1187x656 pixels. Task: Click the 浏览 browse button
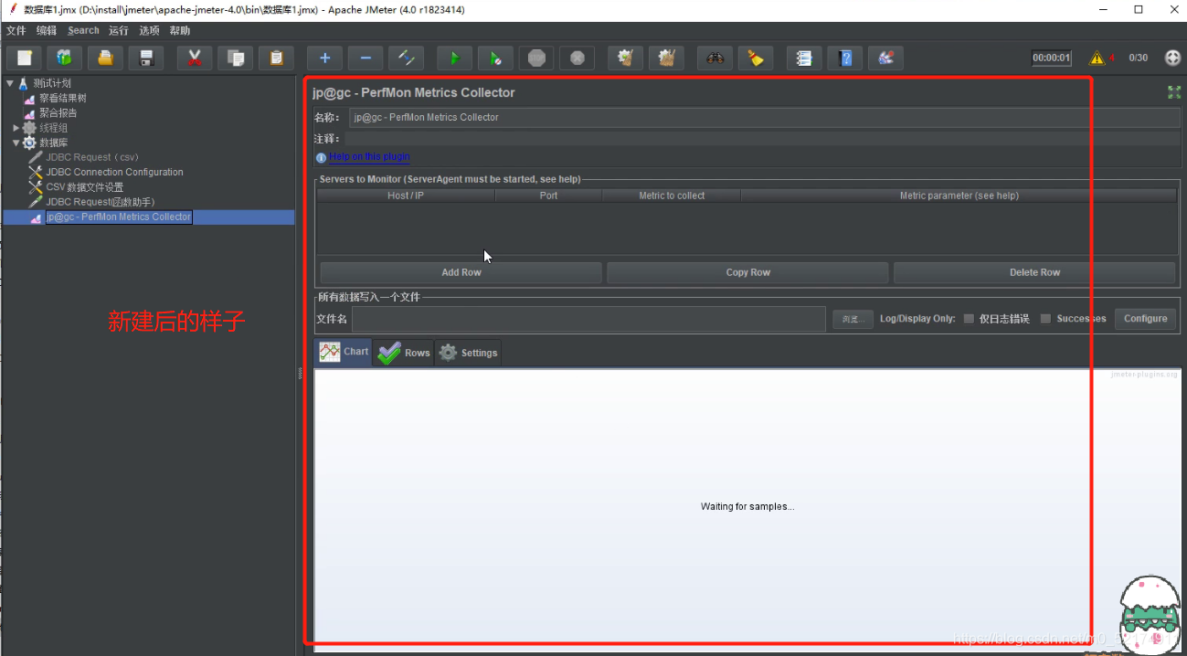[x=853, y=319]
